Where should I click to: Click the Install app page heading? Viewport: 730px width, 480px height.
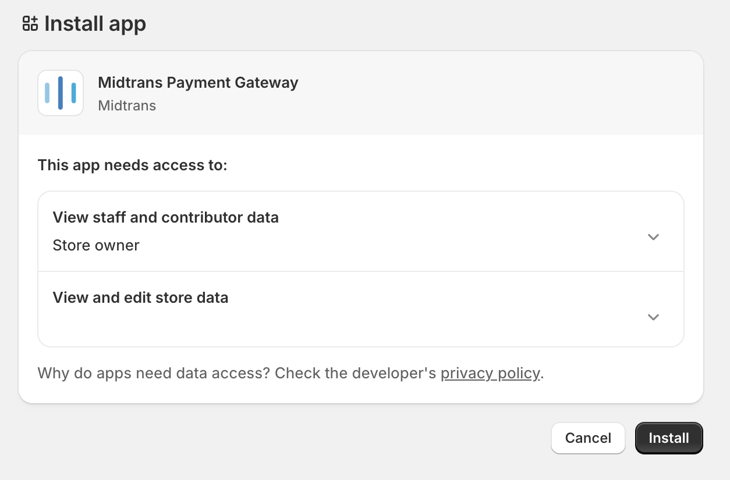[95, 24]
